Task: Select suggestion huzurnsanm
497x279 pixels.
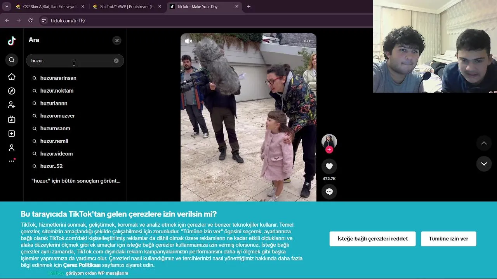Action: [x=75, y=128]
